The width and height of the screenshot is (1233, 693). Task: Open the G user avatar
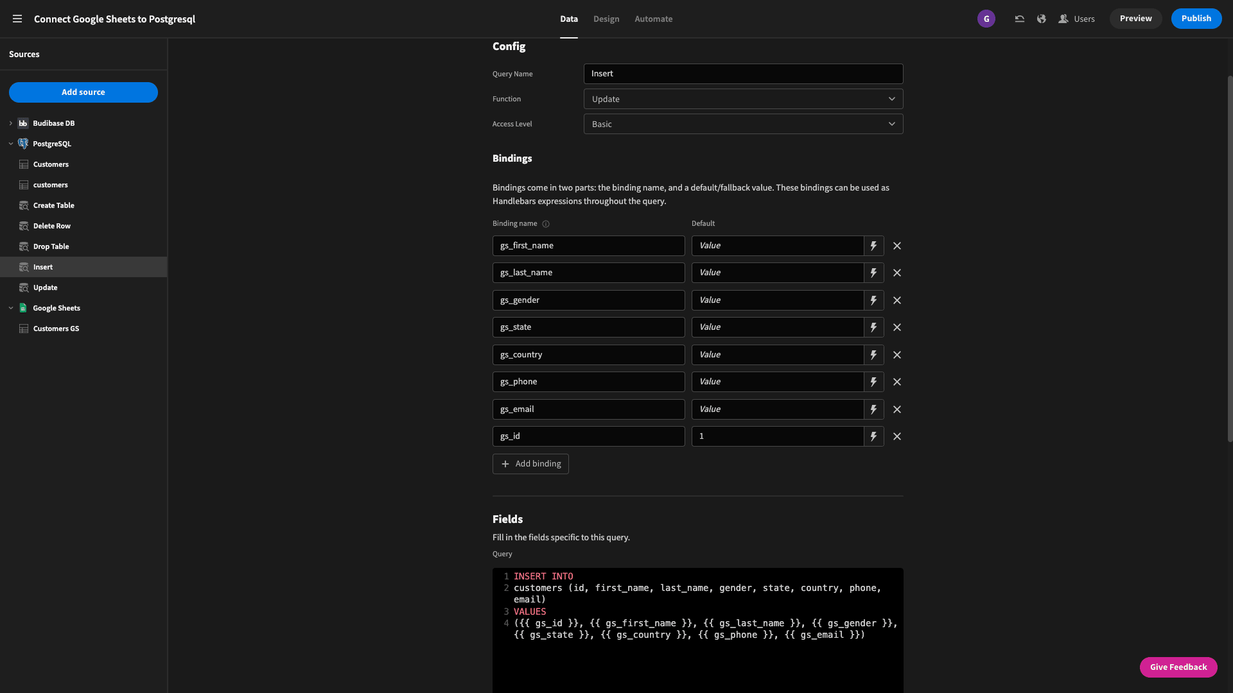pyautogui.click(x=986, y=19)
